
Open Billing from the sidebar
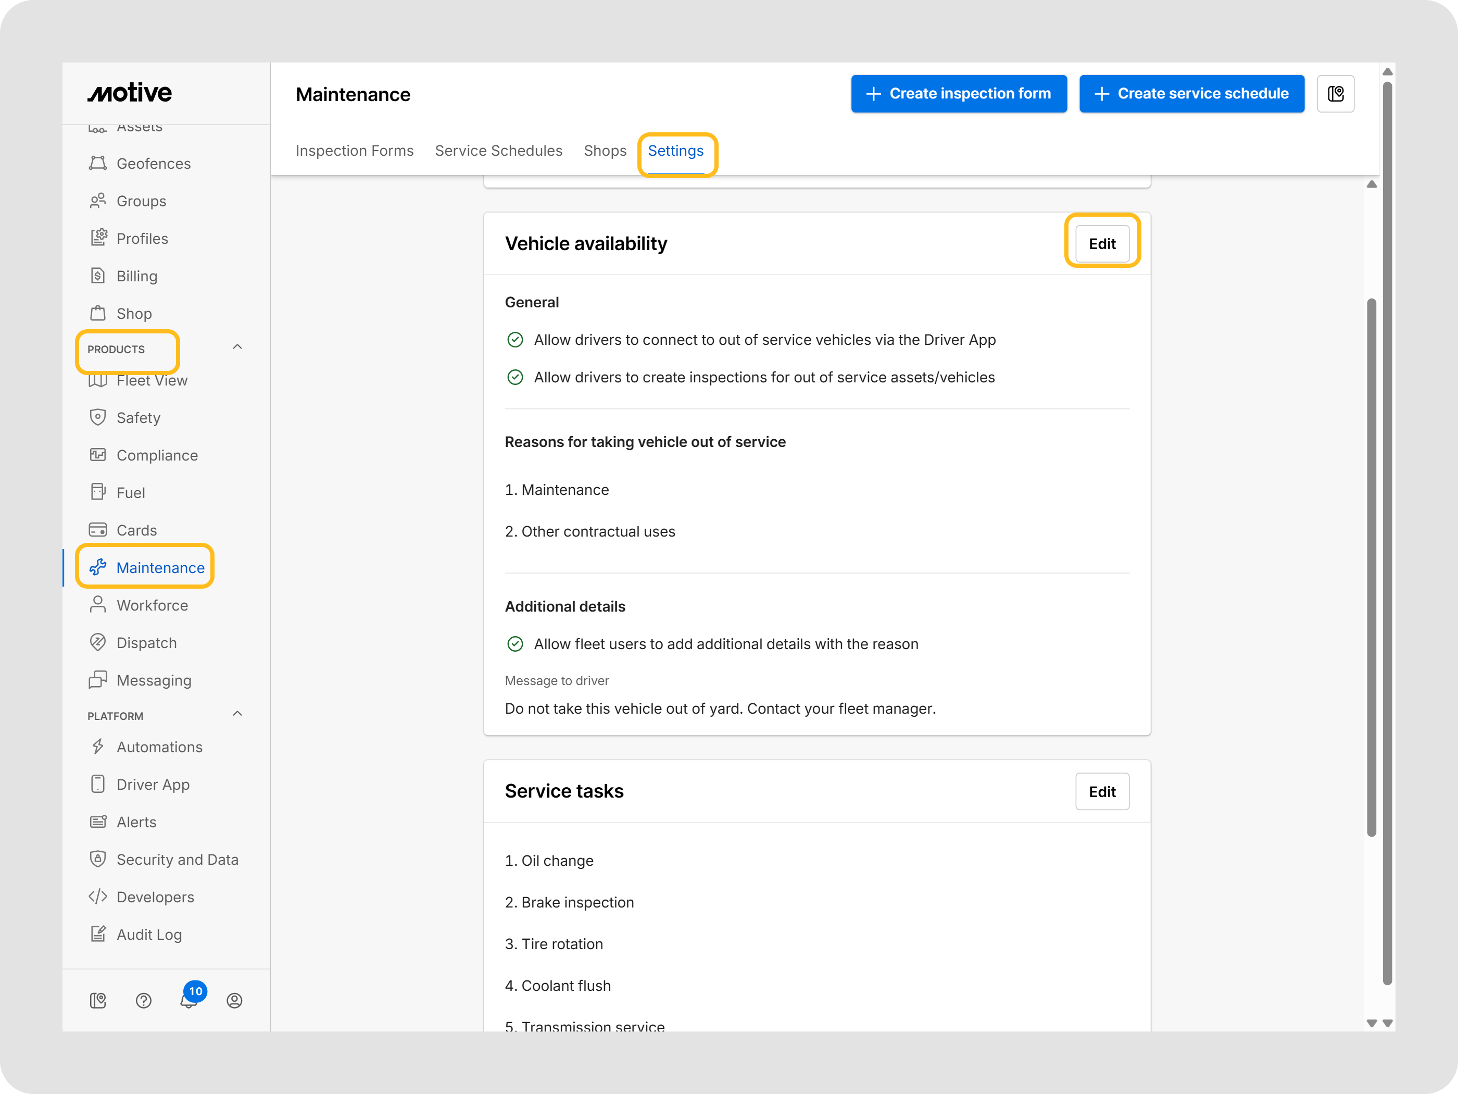[x=123, y=276]
